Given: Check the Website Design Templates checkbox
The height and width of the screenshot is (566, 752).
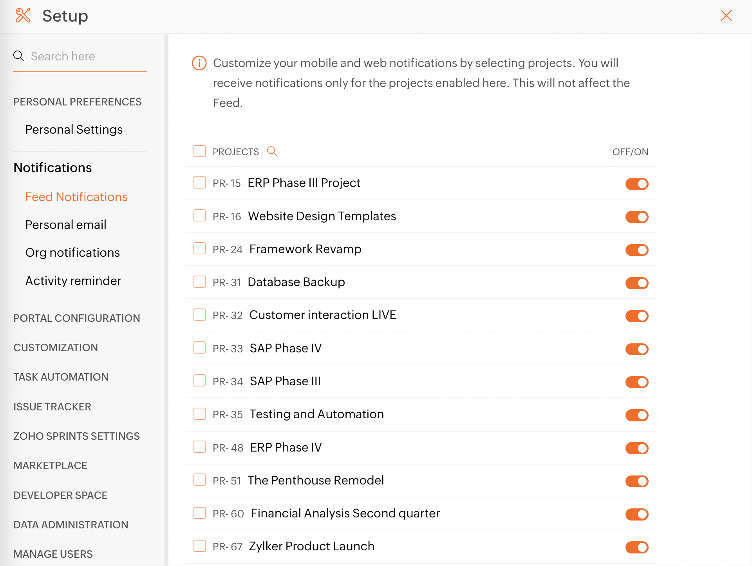Looking at the screenshot, I should tap(200, 216).
